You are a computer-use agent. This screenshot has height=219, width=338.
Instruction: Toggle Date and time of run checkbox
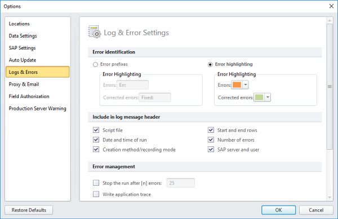[96, 140]
